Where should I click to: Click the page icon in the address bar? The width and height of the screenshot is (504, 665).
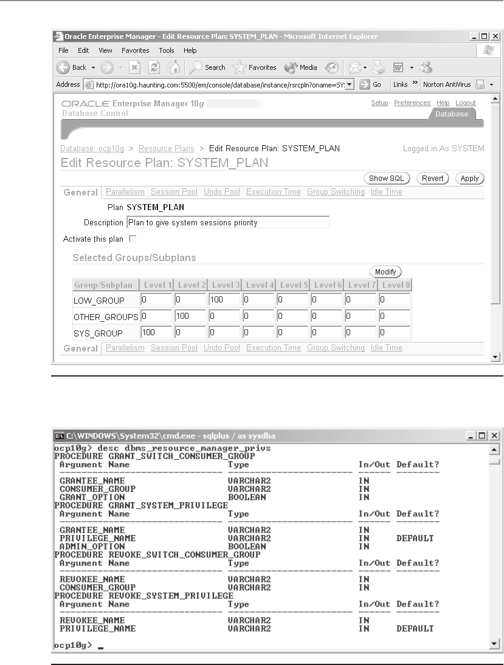pyautogui.click(x=89, y=85)
